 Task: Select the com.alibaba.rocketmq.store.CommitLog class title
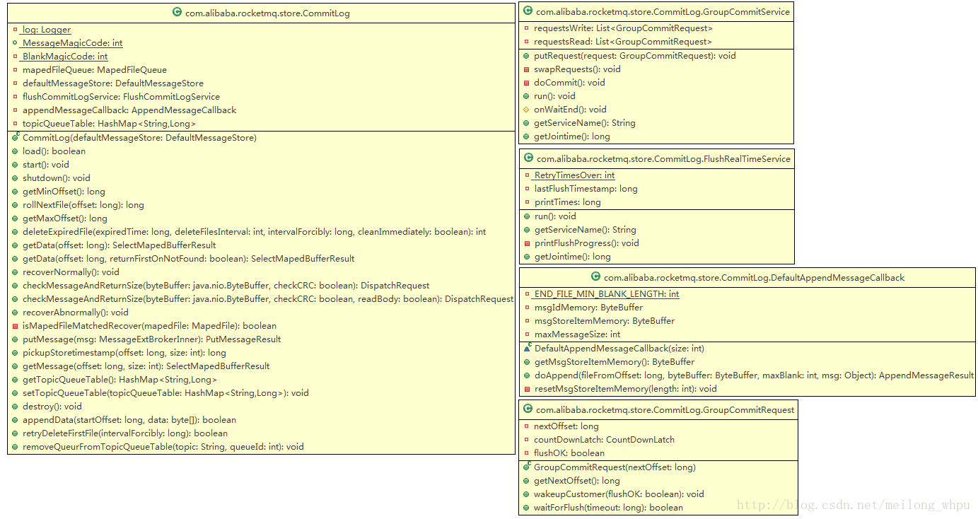[x=267, y=13]
